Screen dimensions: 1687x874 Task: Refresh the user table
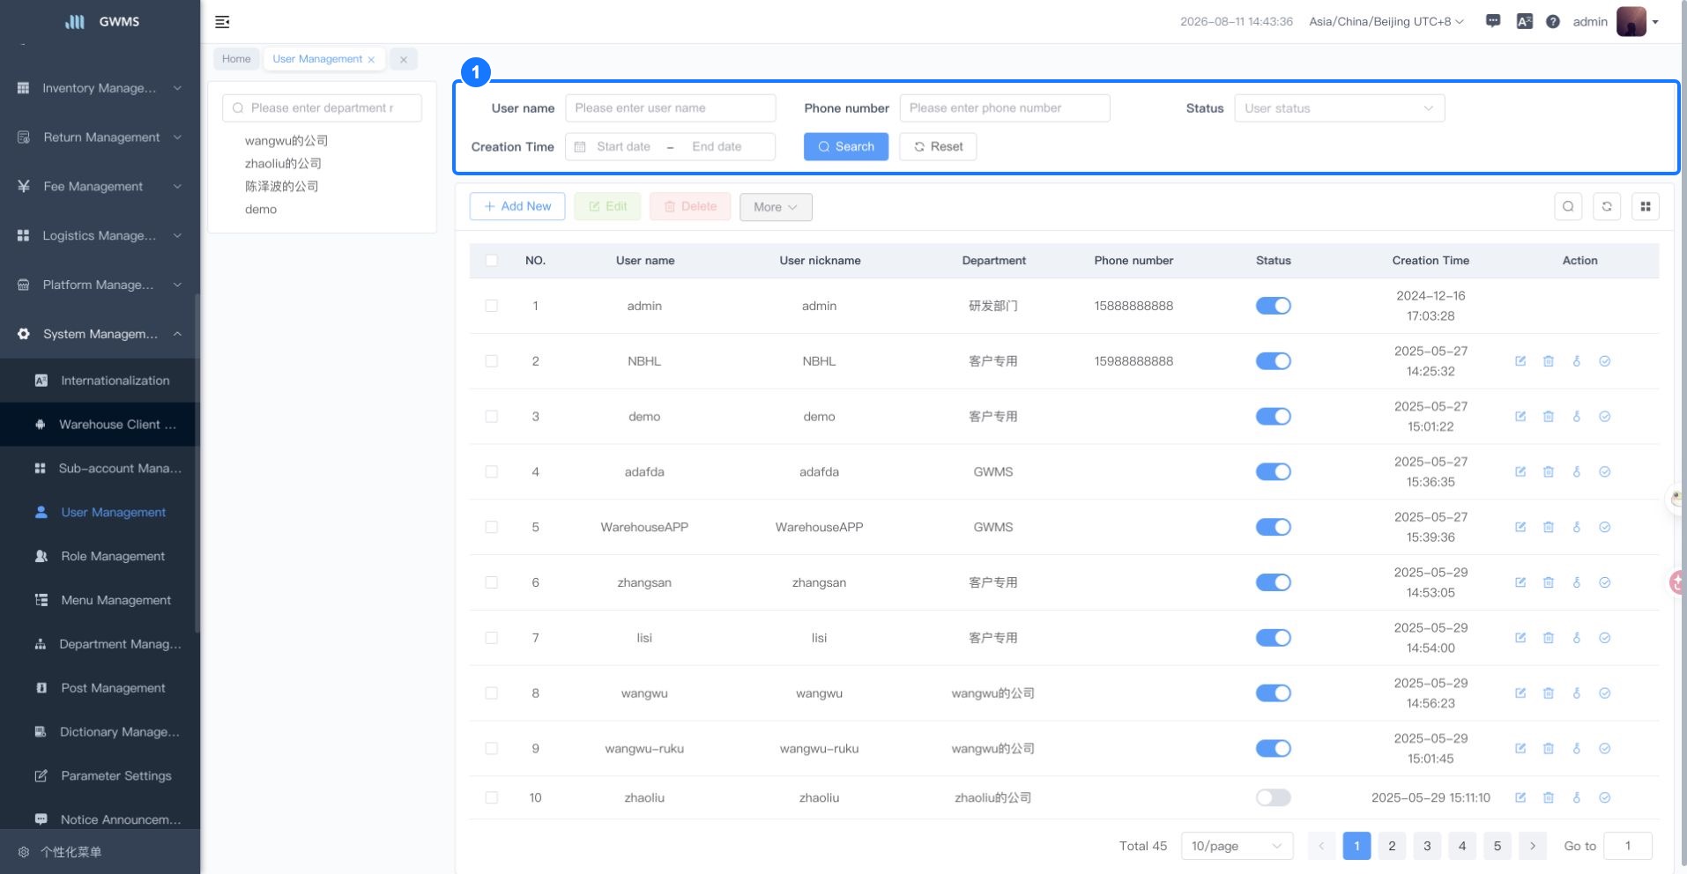point(1607,206)
